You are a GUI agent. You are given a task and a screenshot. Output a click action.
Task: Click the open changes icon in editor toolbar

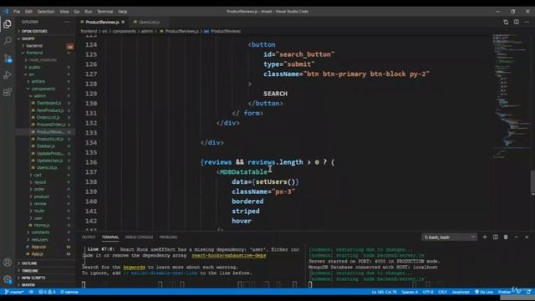coord(506,23)
